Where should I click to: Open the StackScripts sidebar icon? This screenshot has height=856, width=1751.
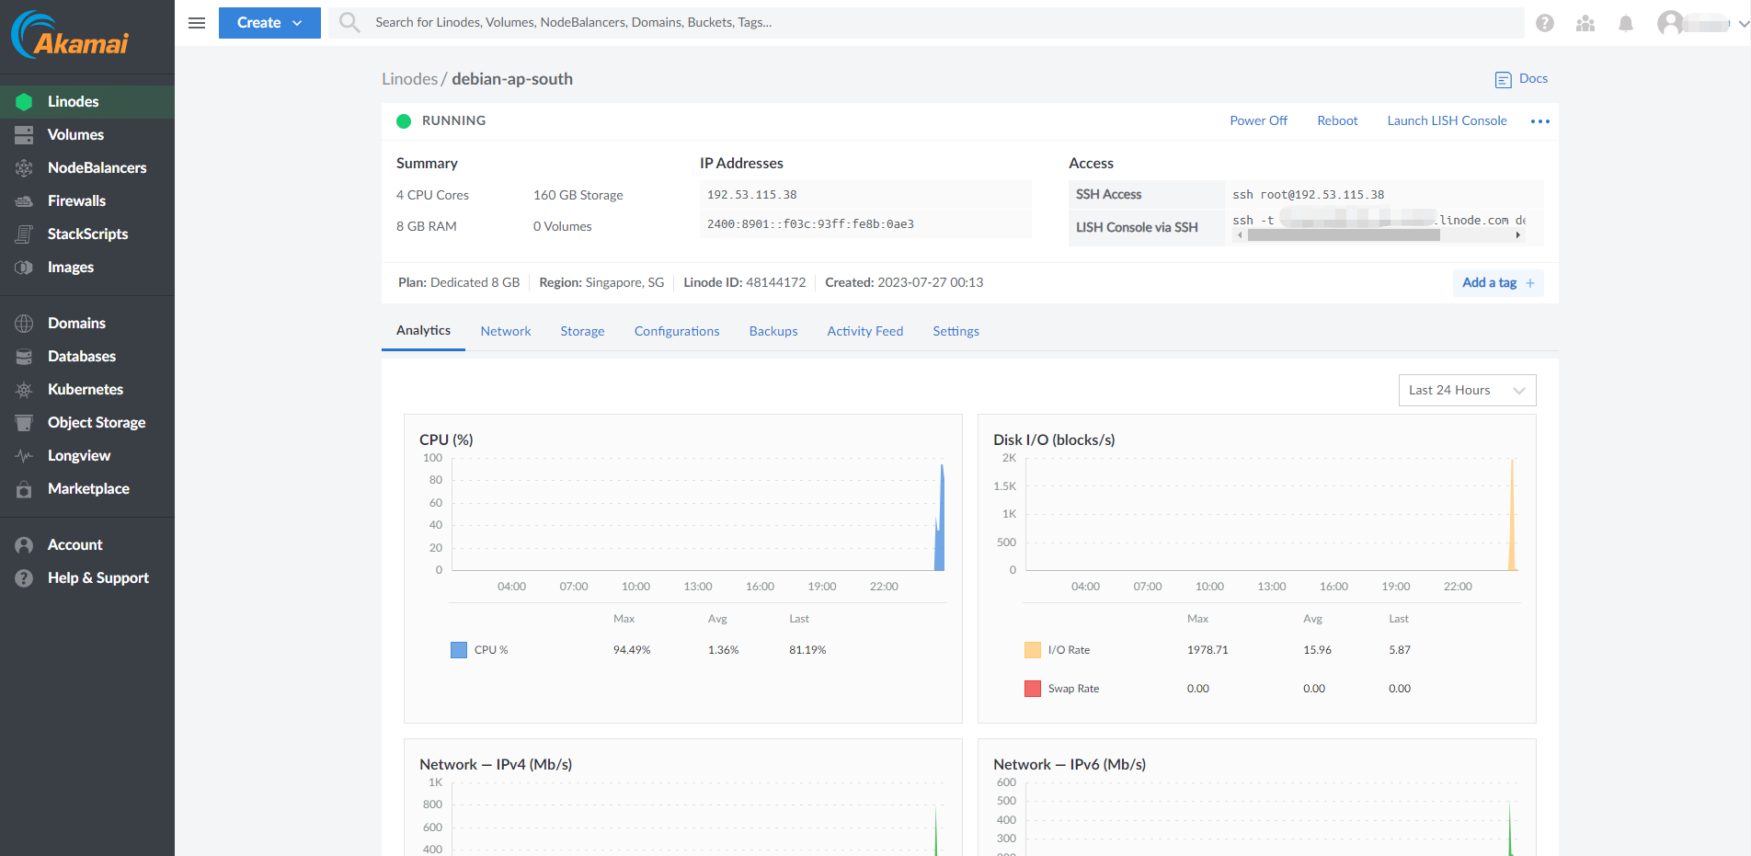tap(24, 234)
